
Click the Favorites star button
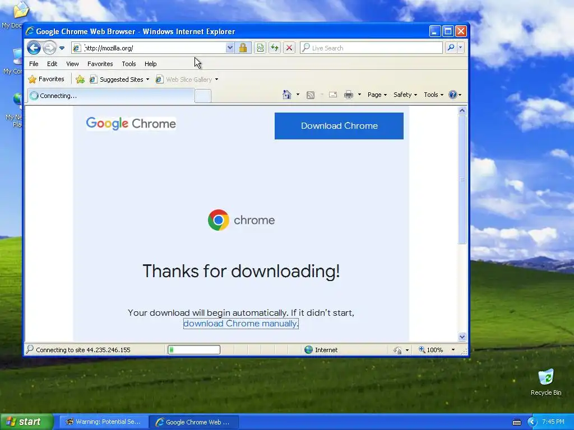coord(47,79)
